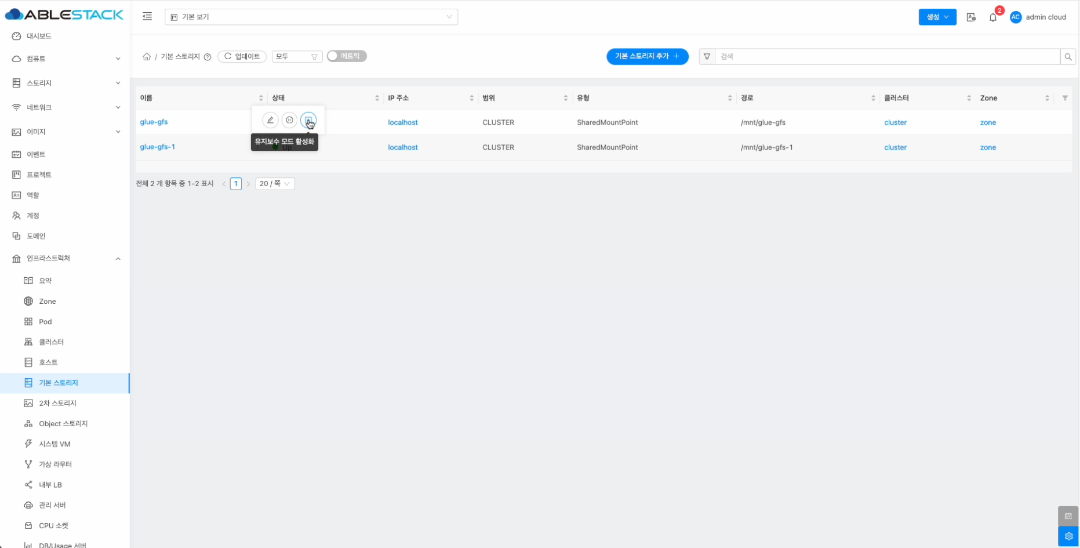Toggle the 메트릭 switch

pos(347,56)
